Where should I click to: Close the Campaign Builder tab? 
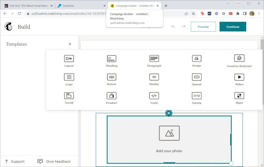(x=157, y=6)
